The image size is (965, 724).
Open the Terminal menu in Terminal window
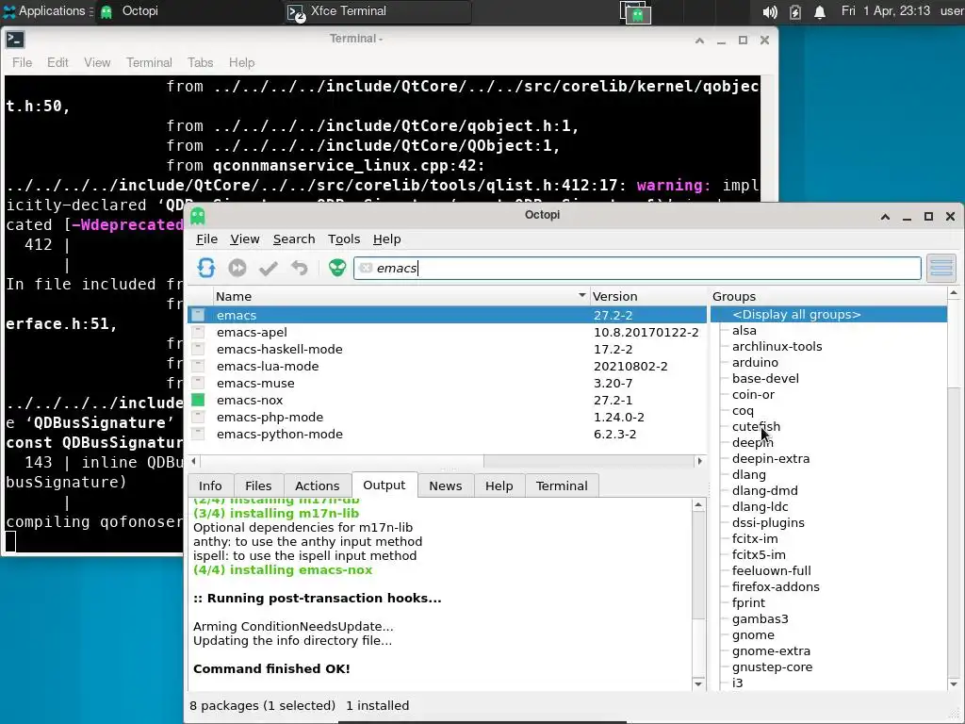pyautogui.click(x=149, y=63)
